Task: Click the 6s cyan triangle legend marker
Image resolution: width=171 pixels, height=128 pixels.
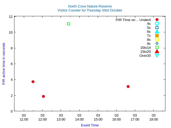Action: 157,31
